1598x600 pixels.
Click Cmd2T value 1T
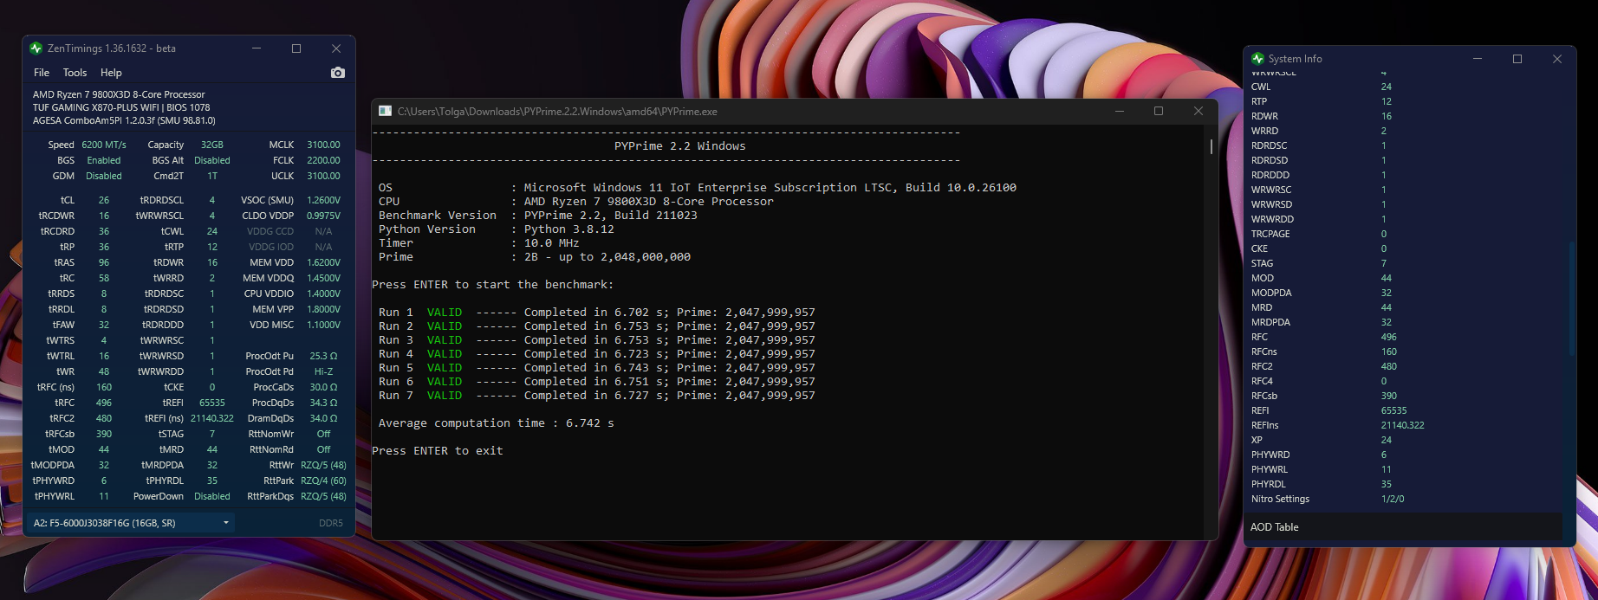tap(212, 176)
